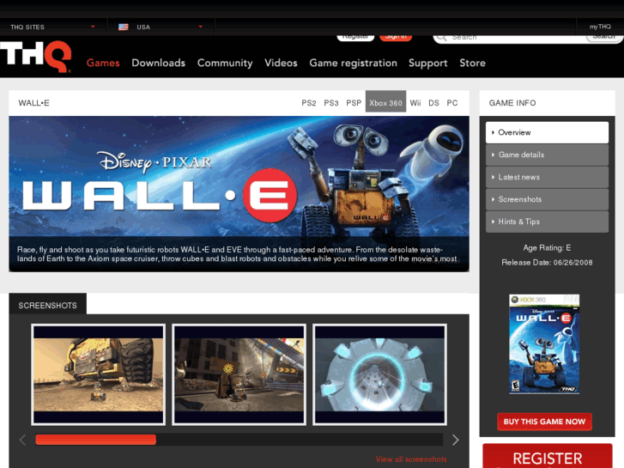Click the WALL-E Disney Pixar banner image

click(239, 194)
